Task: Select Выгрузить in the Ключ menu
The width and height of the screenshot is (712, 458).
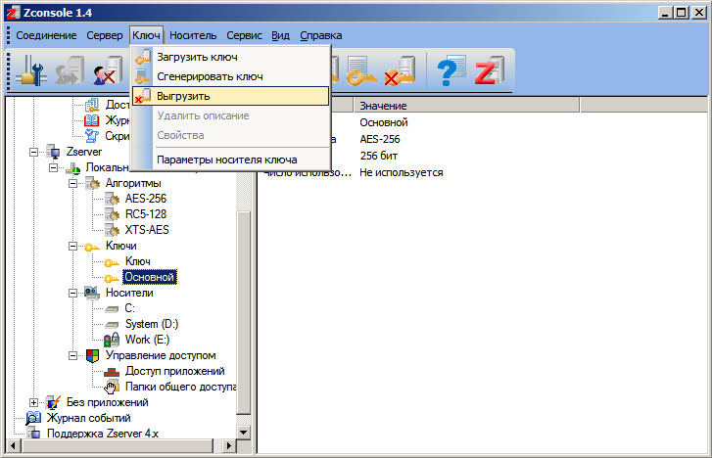Action: coord(231,96)
